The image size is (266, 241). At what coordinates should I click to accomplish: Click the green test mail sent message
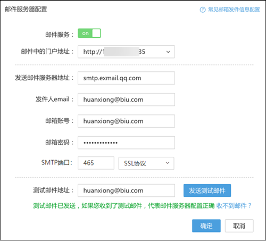(x=124, y=206)
